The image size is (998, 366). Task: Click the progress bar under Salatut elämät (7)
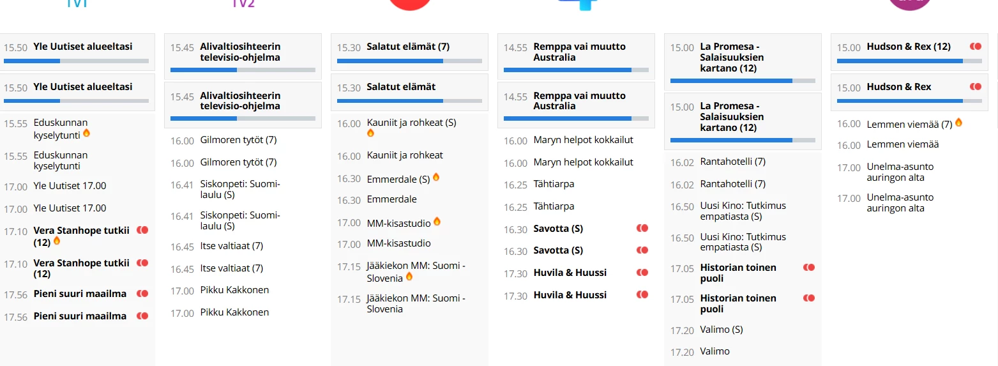pos(409,61)
